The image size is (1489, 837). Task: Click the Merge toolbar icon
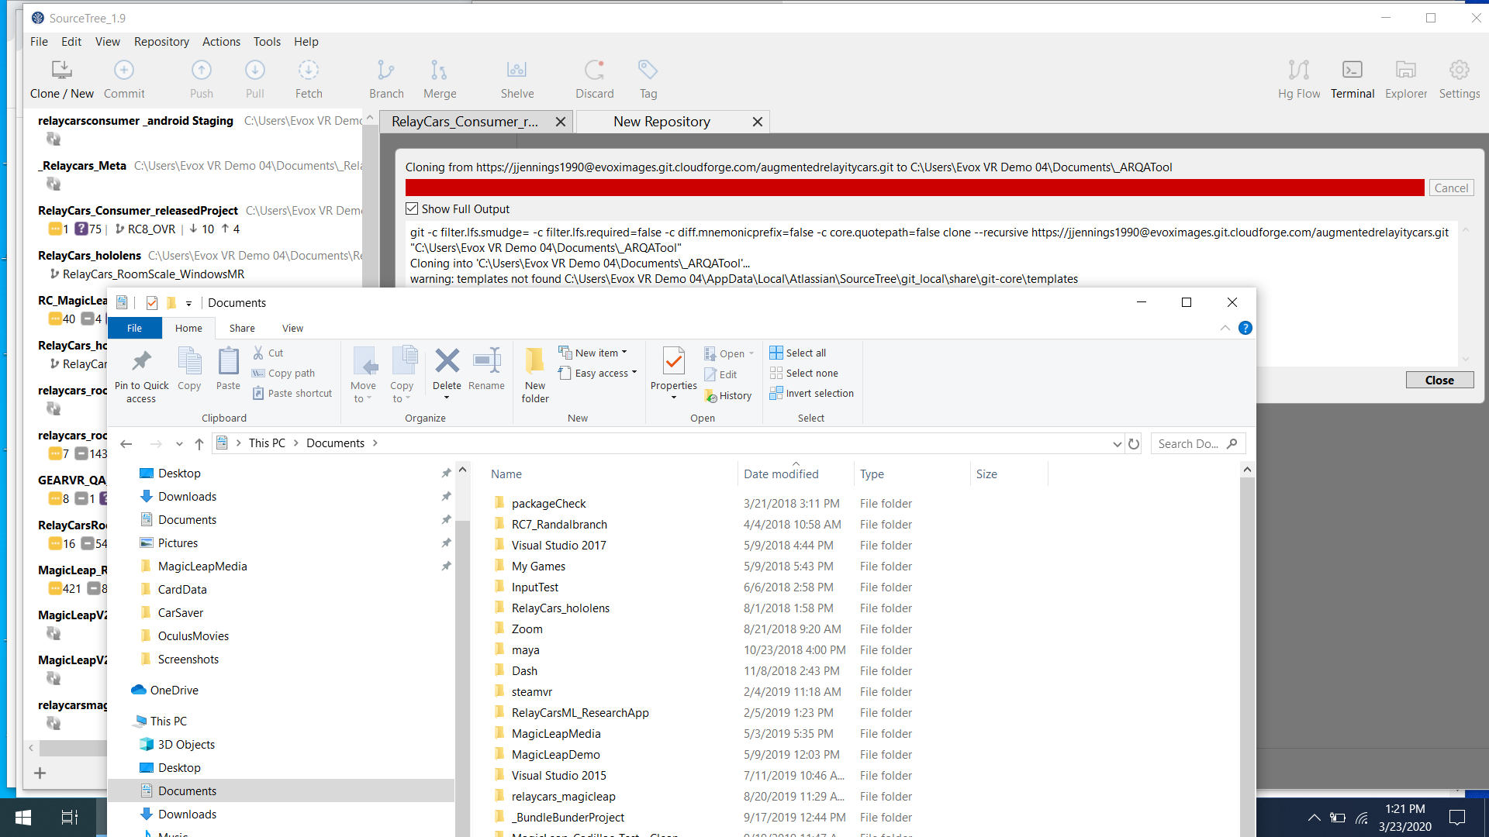440,79
